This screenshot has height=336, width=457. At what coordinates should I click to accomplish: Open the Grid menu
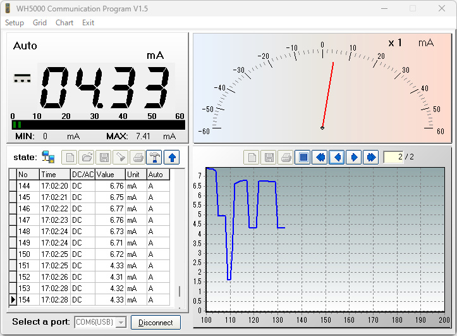coord(40,23)
